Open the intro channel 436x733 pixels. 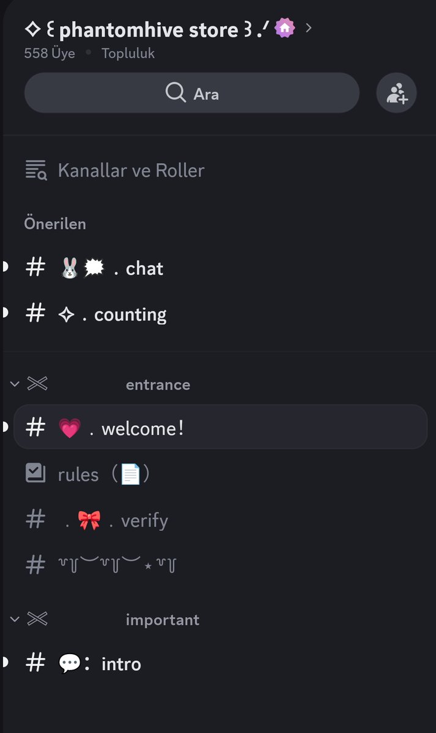point(220,663)
